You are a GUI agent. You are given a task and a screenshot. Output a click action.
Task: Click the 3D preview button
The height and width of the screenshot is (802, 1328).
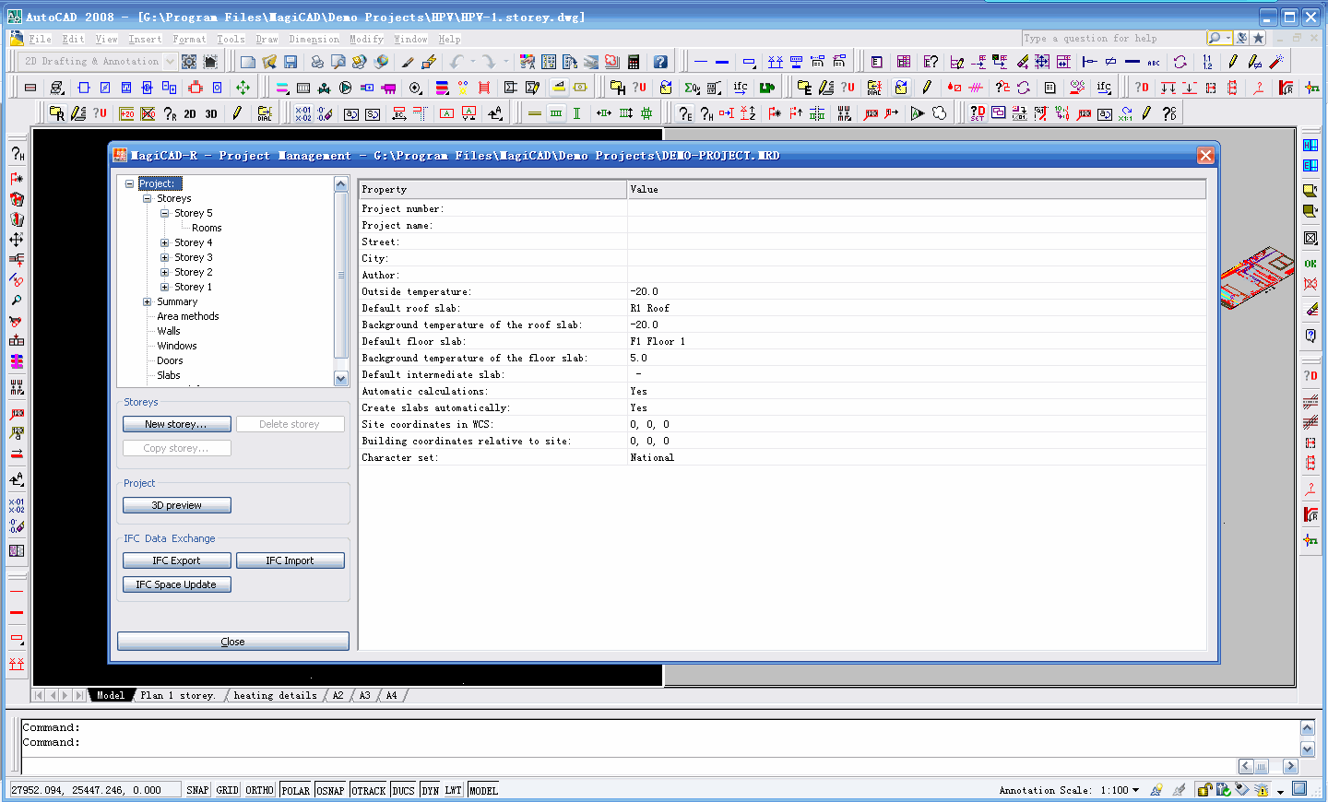coord(176,505)
